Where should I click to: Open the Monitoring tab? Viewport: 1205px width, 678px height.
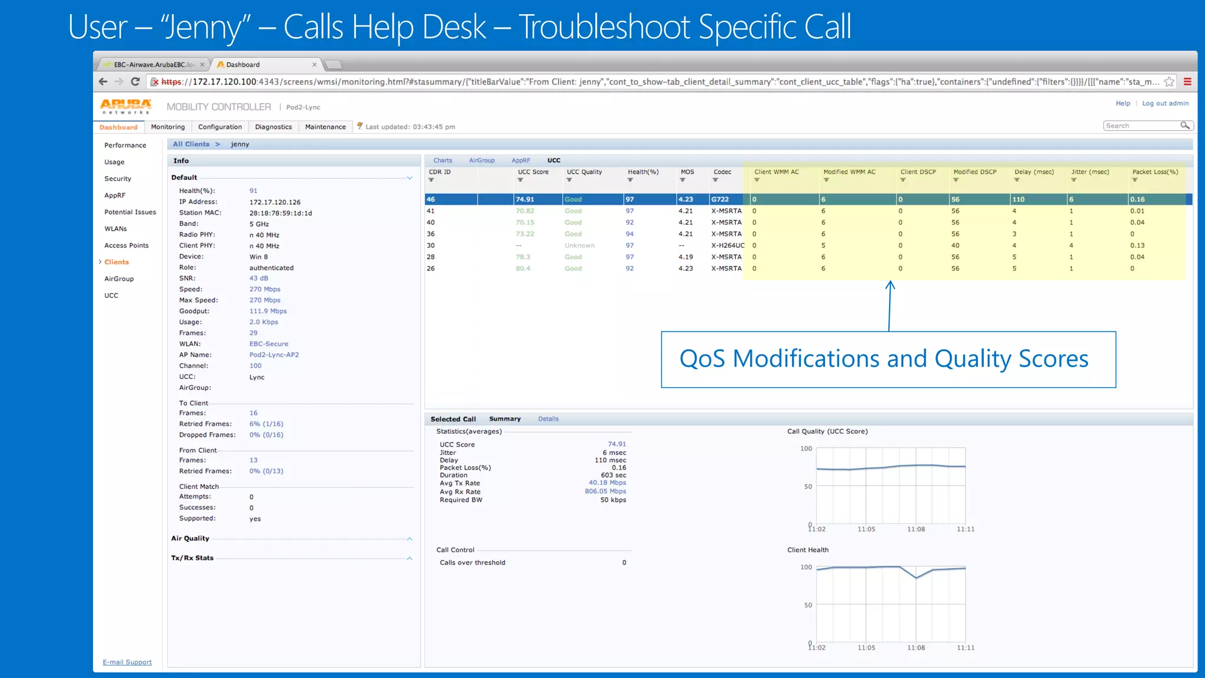click(168, 127)
